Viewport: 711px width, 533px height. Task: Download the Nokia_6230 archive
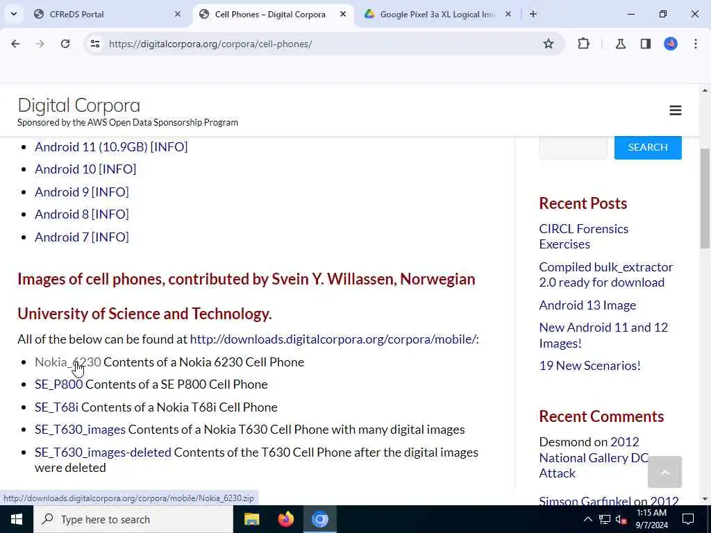coord(68,362)
